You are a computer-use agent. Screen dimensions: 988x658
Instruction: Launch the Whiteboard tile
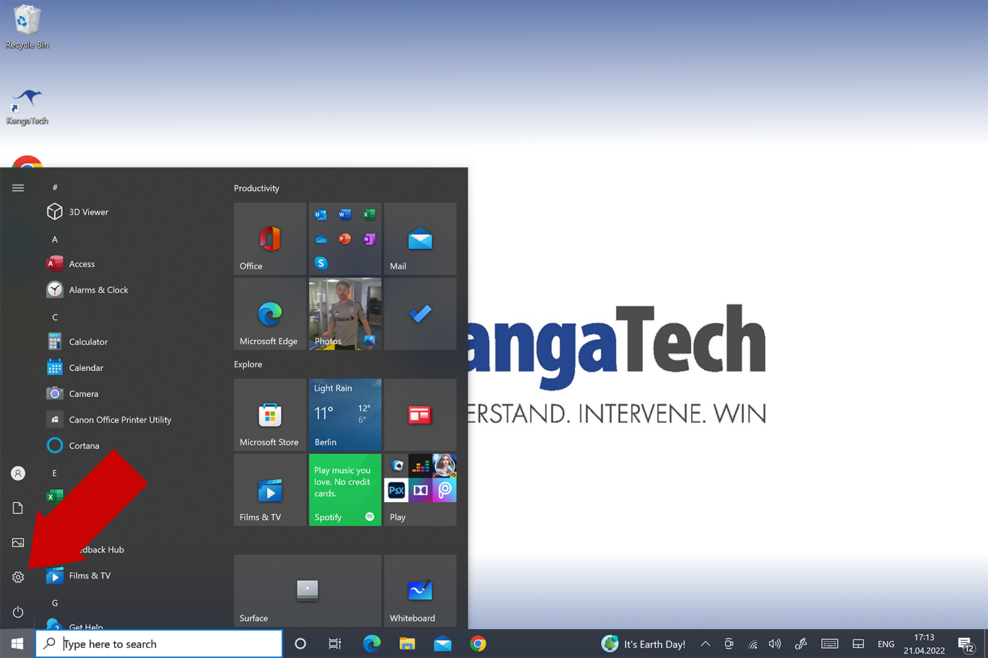pos(420,591)
